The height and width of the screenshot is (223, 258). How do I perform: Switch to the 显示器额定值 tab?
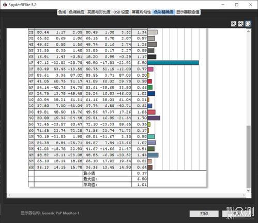(188, 12)
